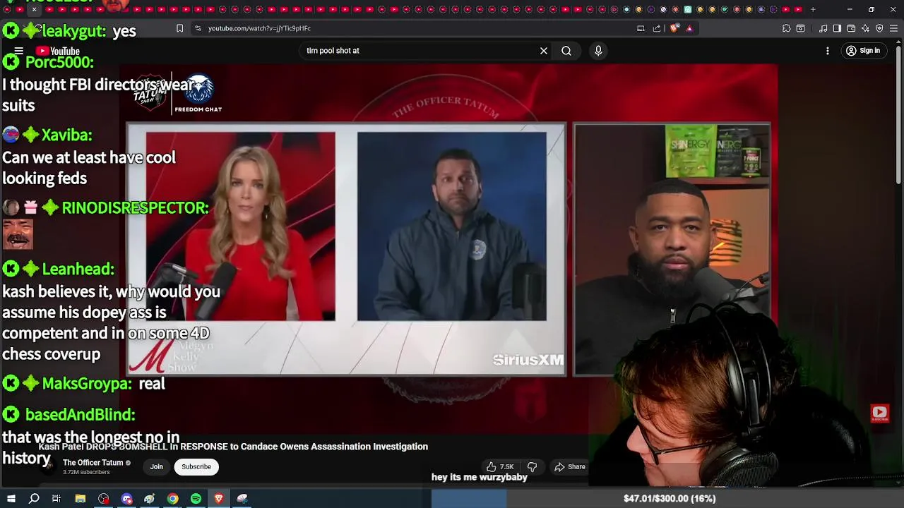Select the youtube.com address bar URL
Viewport: 904px width, 508px height.
coord(259,28)
